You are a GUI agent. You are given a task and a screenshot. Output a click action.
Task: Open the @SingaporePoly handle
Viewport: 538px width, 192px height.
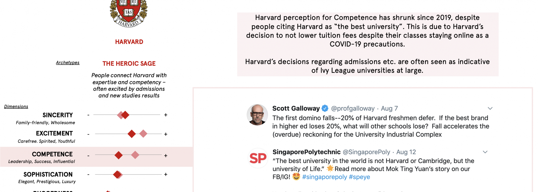[x=366, y=152]
